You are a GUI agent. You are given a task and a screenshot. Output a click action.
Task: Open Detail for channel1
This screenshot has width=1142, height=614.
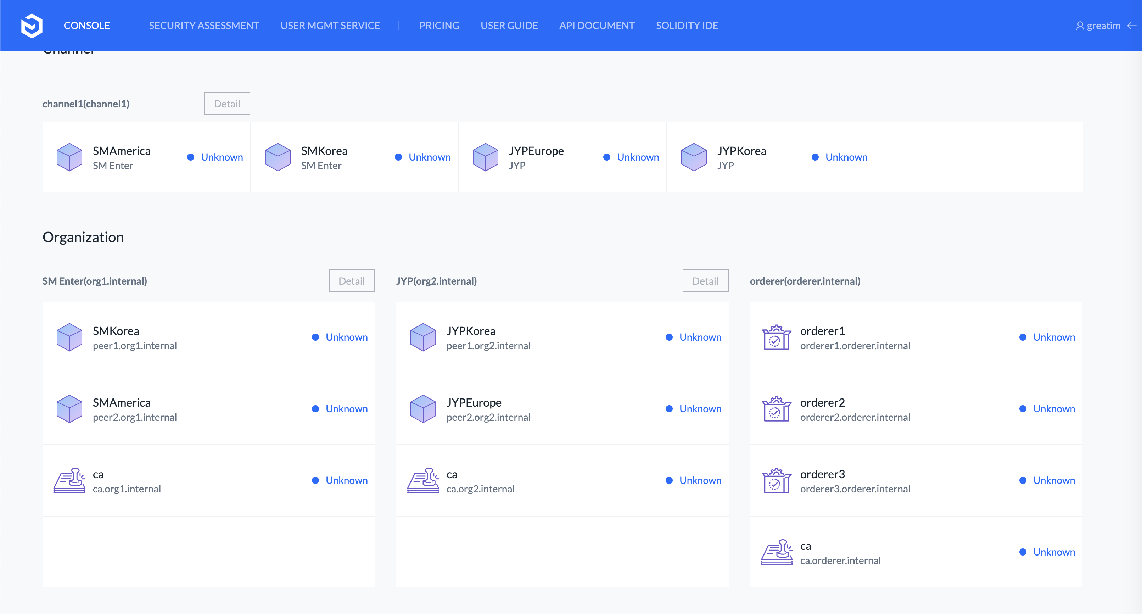227,103
